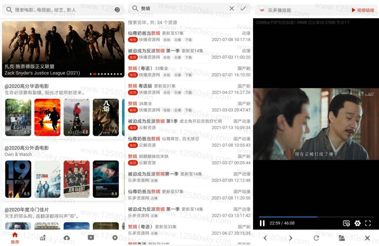Viewport: 379px width, 246px height.
Task: Open the 1917 movie poster
Action: point(18,179)
